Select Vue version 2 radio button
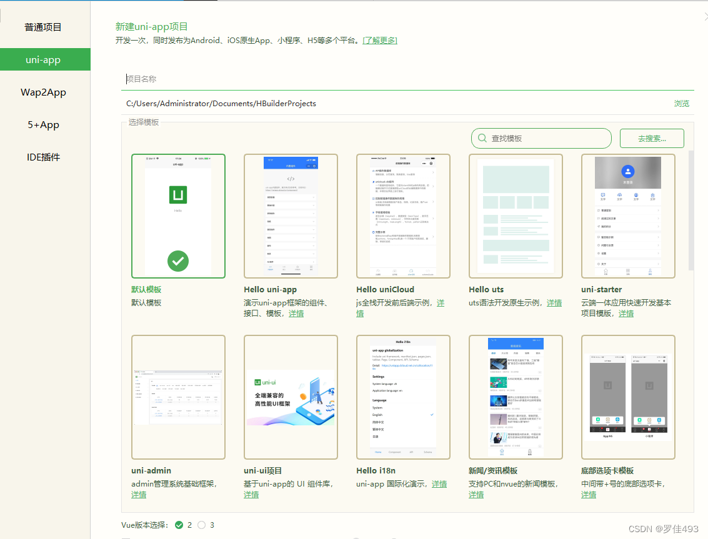 (x=179, y=525)
